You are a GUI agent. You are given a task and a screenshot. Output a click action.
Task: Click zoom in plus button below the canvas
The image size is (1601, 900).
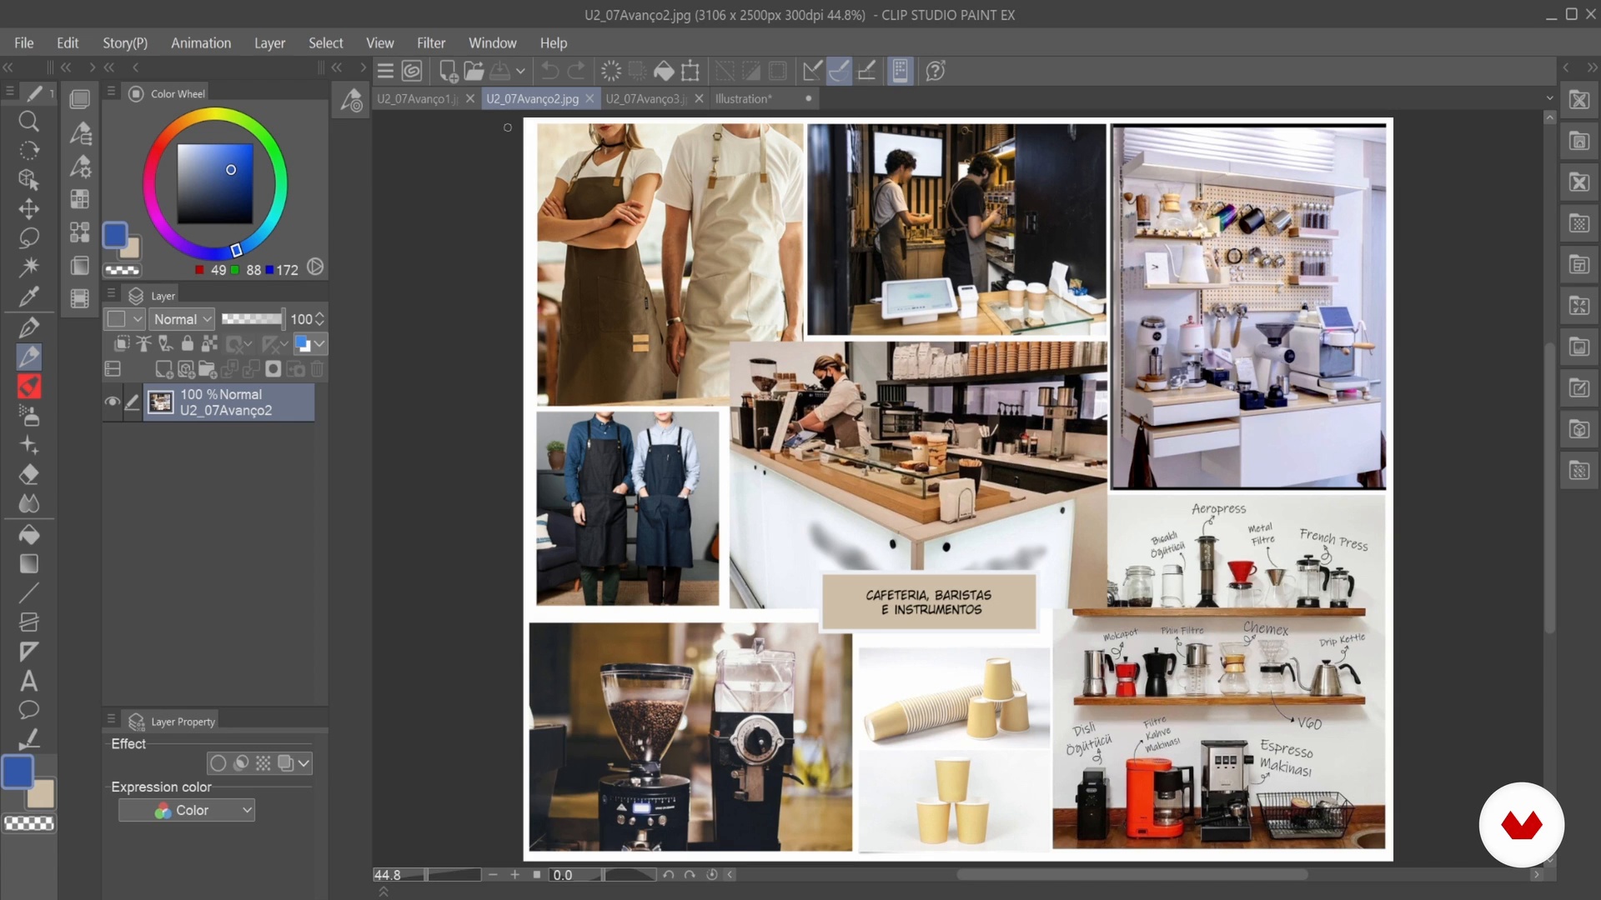(x=515, y=874)
